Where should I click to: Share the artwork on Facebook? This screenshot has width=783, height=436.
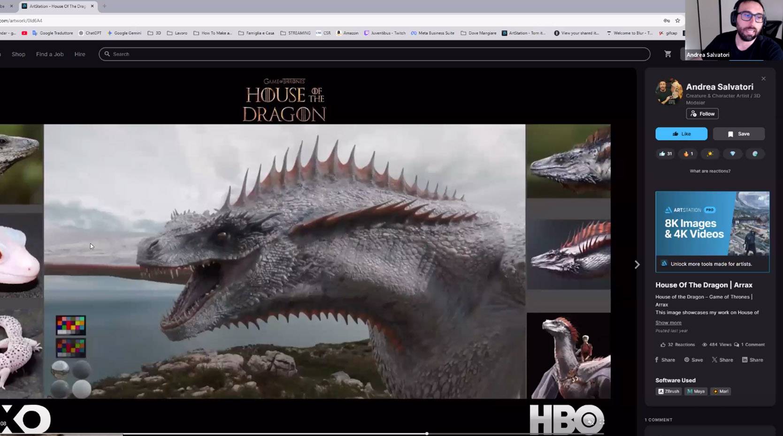665,360
